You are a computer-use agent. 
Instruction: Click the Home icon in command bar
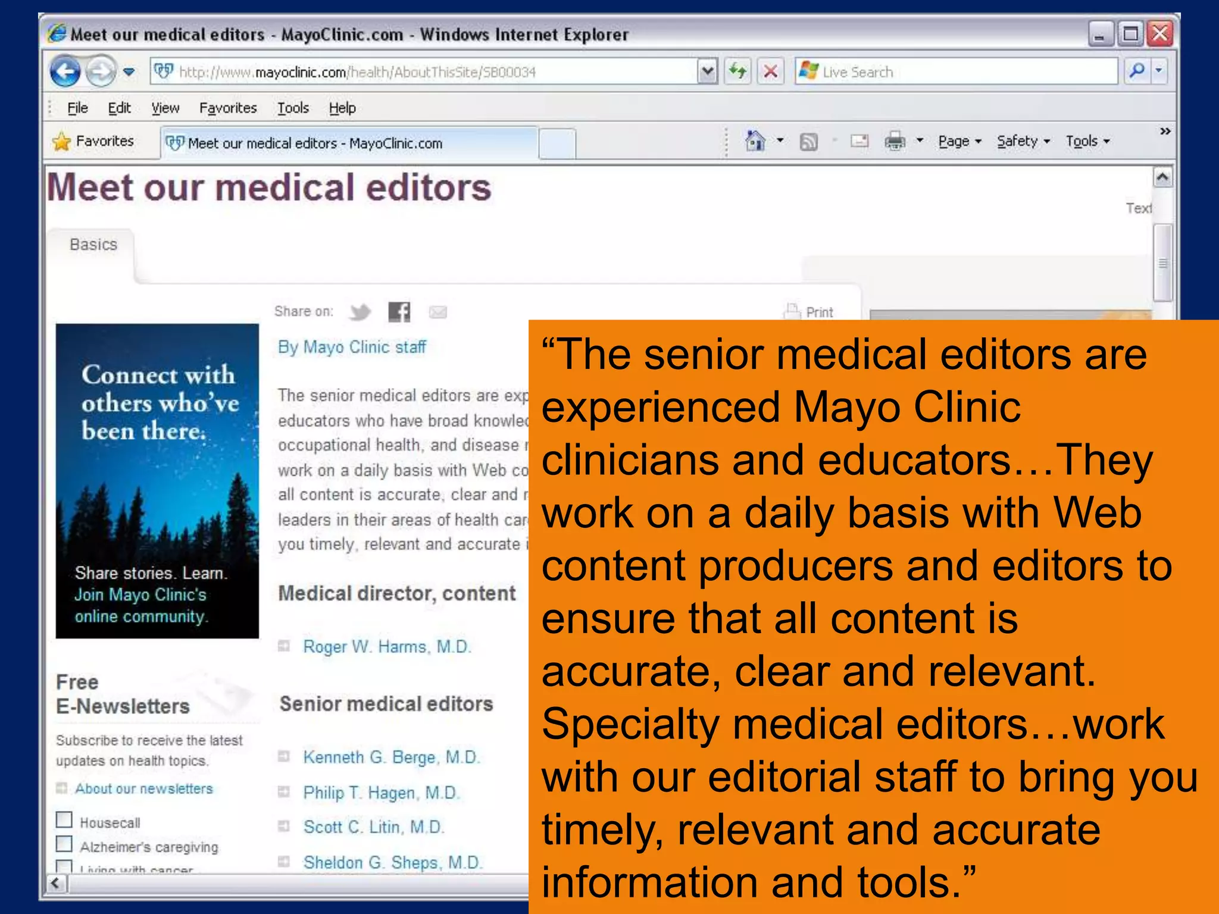coord(755,141)
